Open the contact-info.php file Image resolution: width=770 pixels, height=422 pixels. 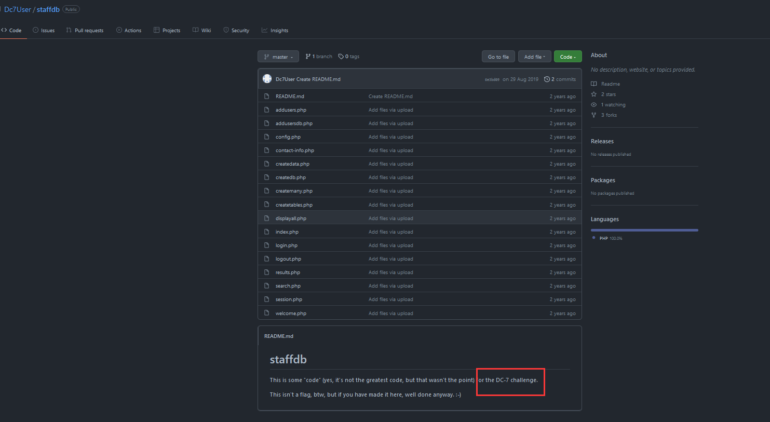tap(295, 151)
